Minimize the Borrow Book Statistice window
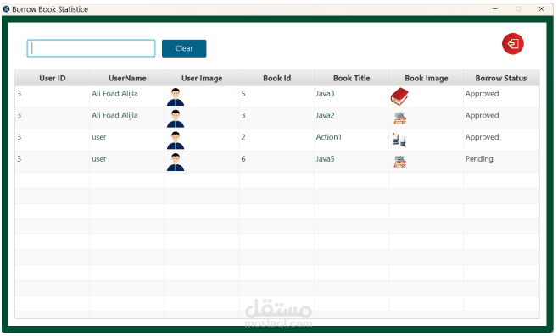The width and height of the screenshot is (558, 336). pyautogui.click(x=494, y=8)
